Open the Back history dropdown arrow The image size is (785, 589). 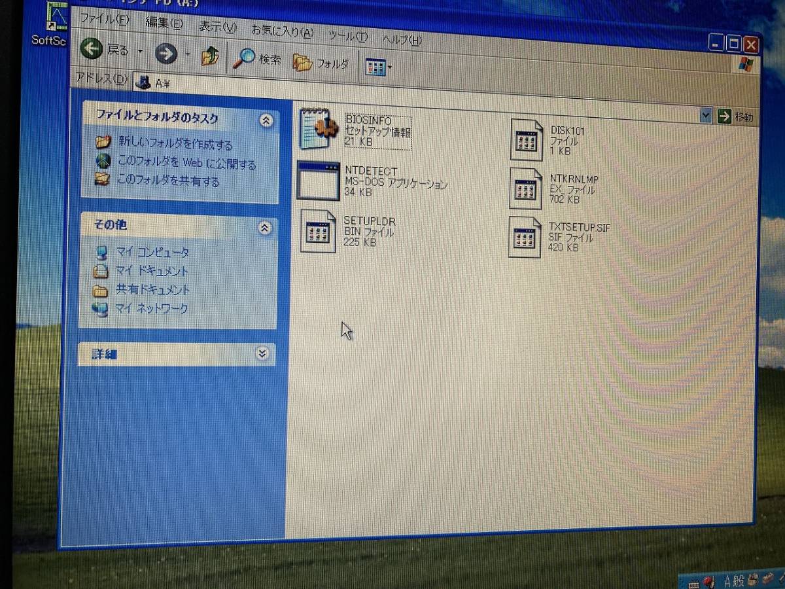tap(139, 51)
